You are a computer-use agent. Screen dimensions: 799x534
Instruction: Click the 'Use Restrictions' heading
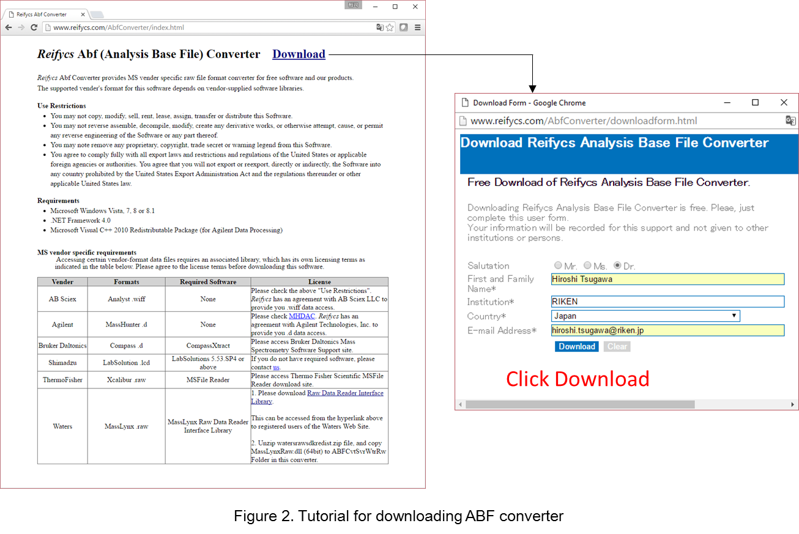click(x=62, y=106)
